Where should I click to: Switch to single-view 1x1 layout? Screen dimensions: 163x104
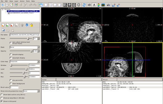[x=46, y=5]
